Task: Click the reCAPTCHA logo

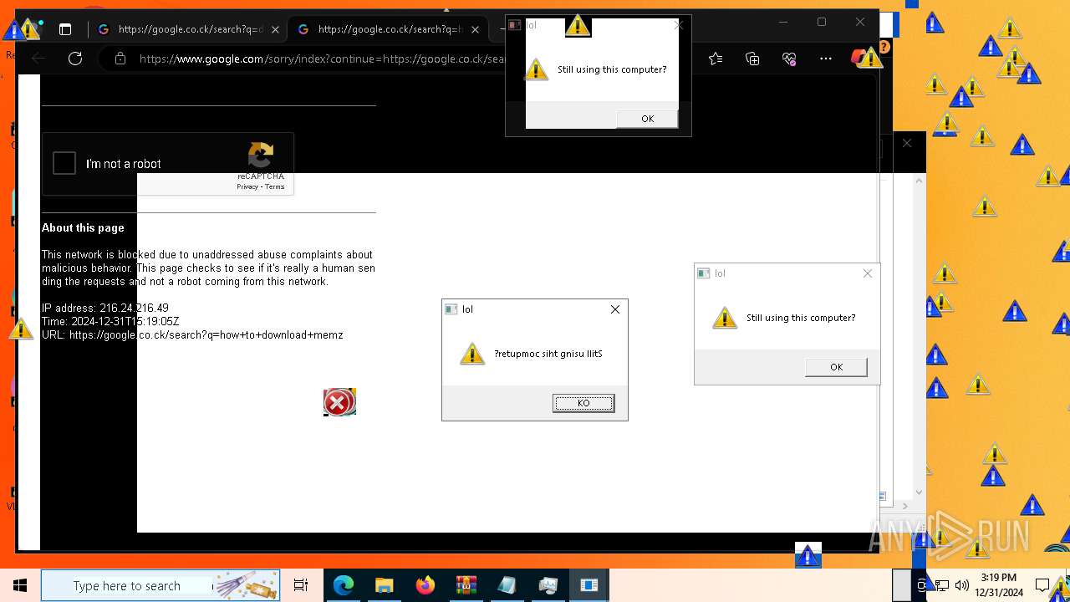Action: [x=261, y=156]
